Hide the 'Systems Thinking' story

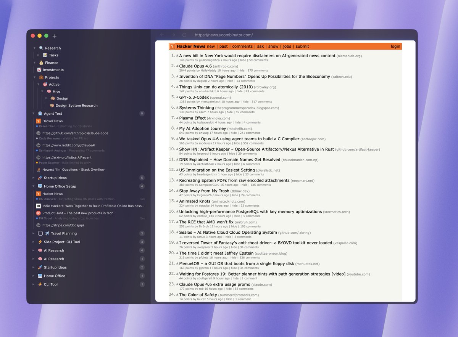(230, 112)
